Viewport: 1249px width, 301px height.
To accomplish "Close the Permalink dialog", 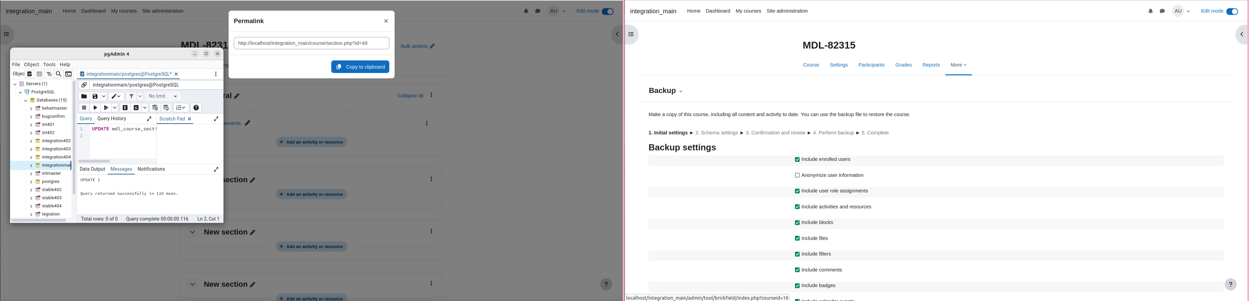I will (386, 21).
